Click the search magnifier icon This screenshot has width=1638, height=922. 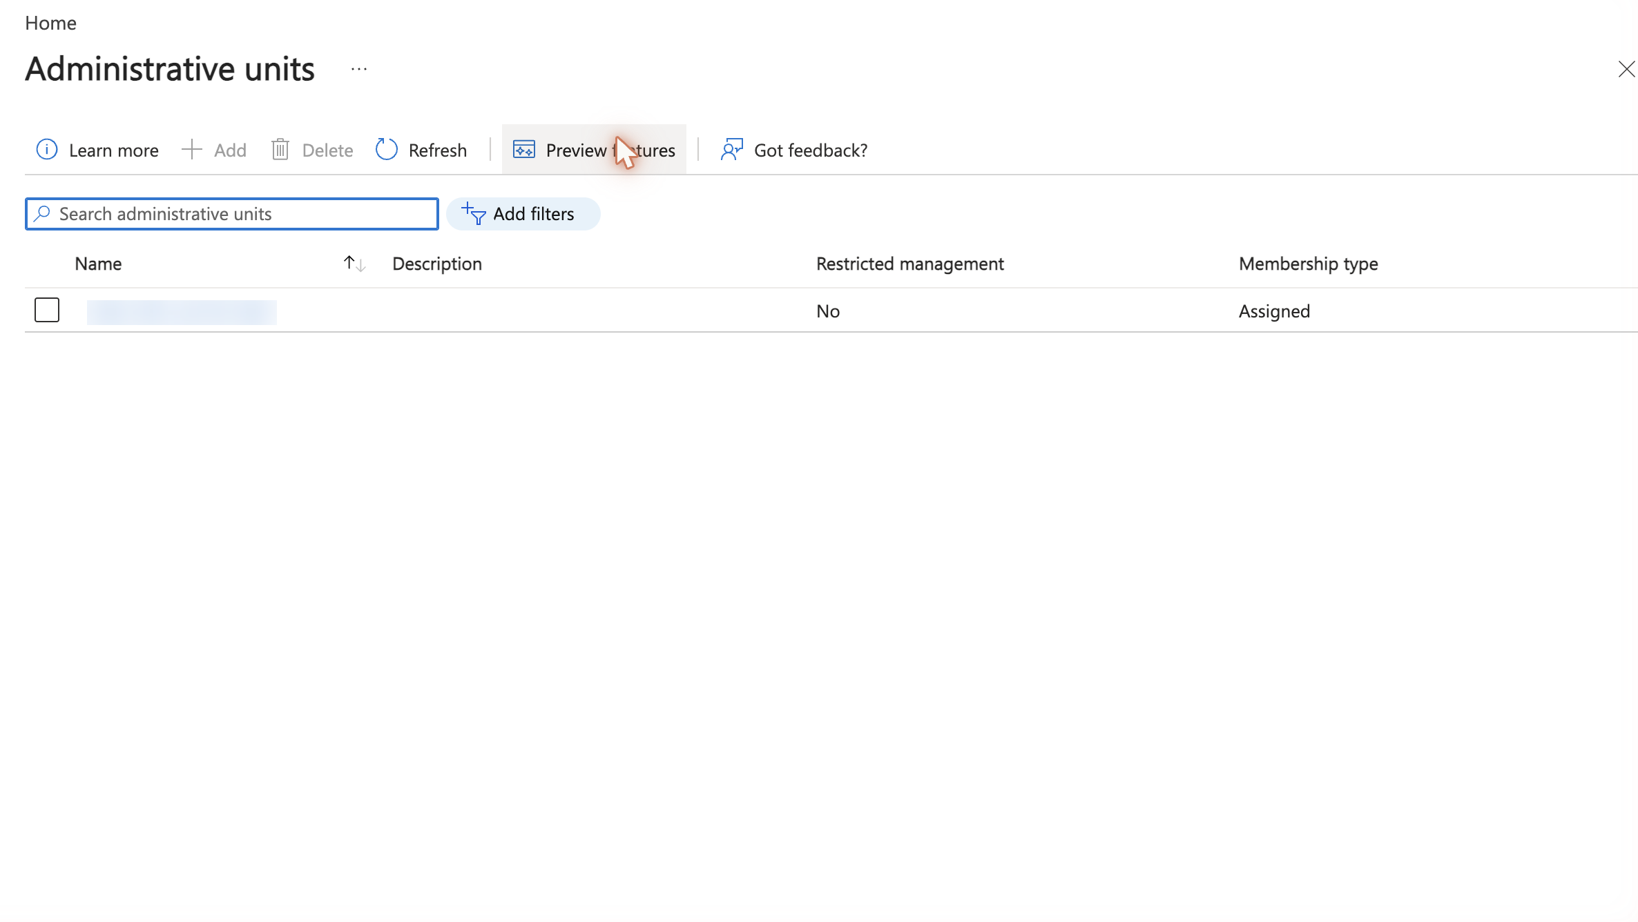(x=42, y=214)
